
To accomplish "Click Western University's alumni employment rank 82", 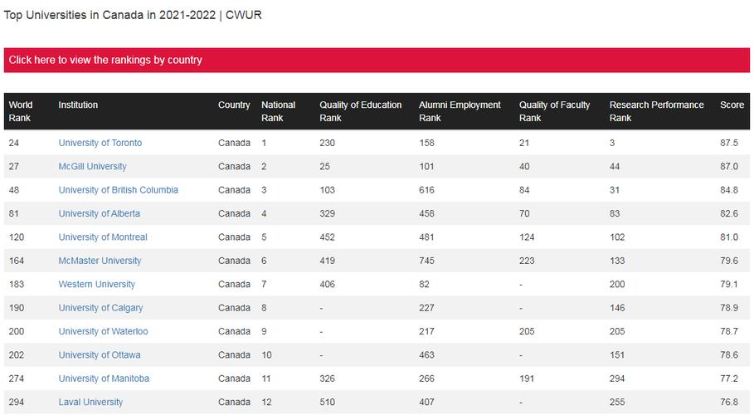I will [424, 285].
